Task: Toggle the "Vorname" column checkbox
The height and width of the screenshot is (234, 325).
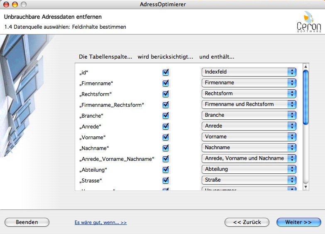Action: click(x=166, y=137)
